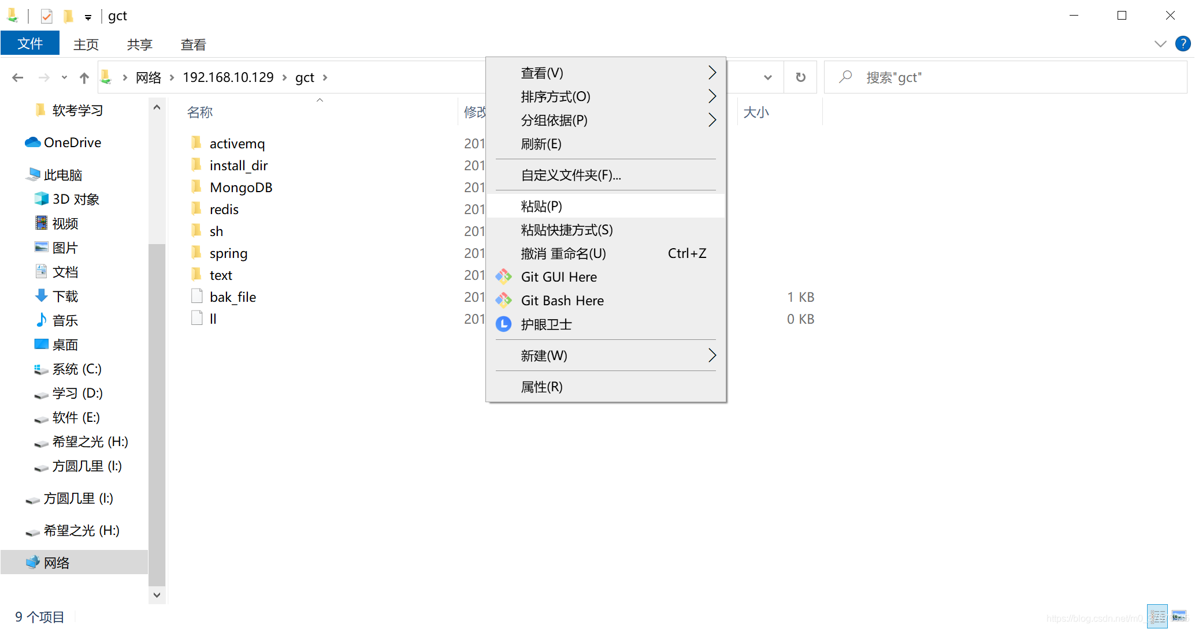Viewport: 1195px width, 629px height.
Task: Click 192.168.10.129 in breadcrumb path
Action: [228, 77]
